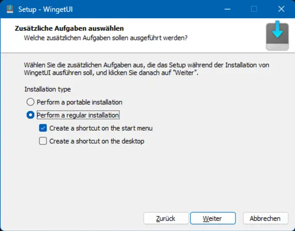Screen dimensions: 295x231
Task: Click the "Perform a regular installation" label text
Action: (78, 115)
